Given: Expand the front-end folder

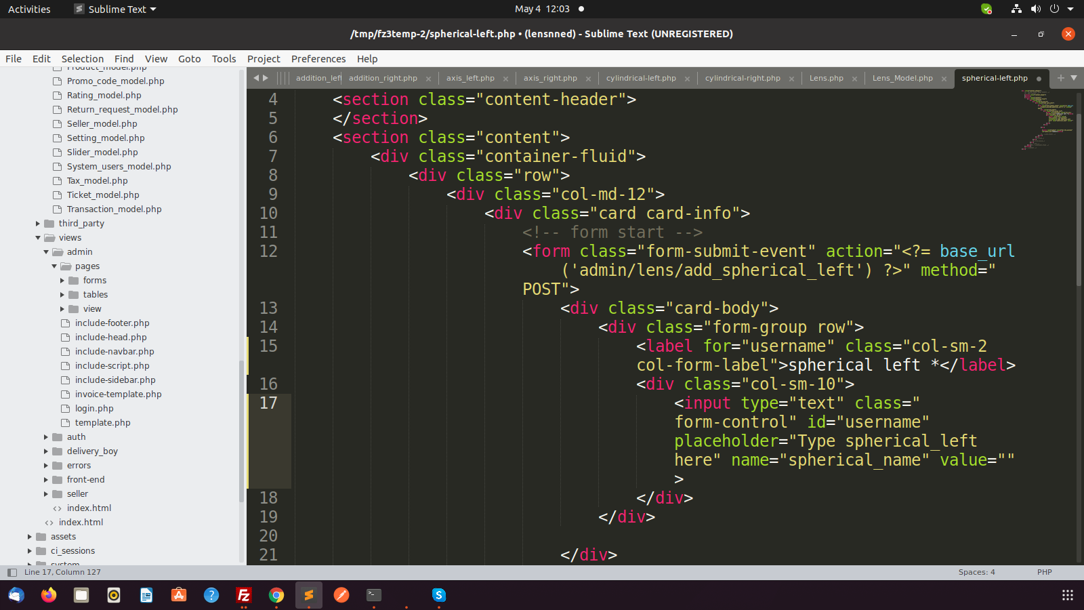Looking at the screenshot, I should tap(46, 480).
